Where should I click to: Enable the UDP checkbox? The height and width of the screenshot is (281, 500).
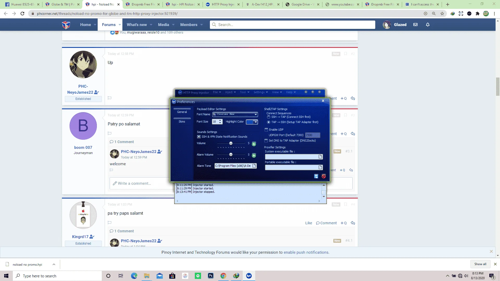point(266,130)
